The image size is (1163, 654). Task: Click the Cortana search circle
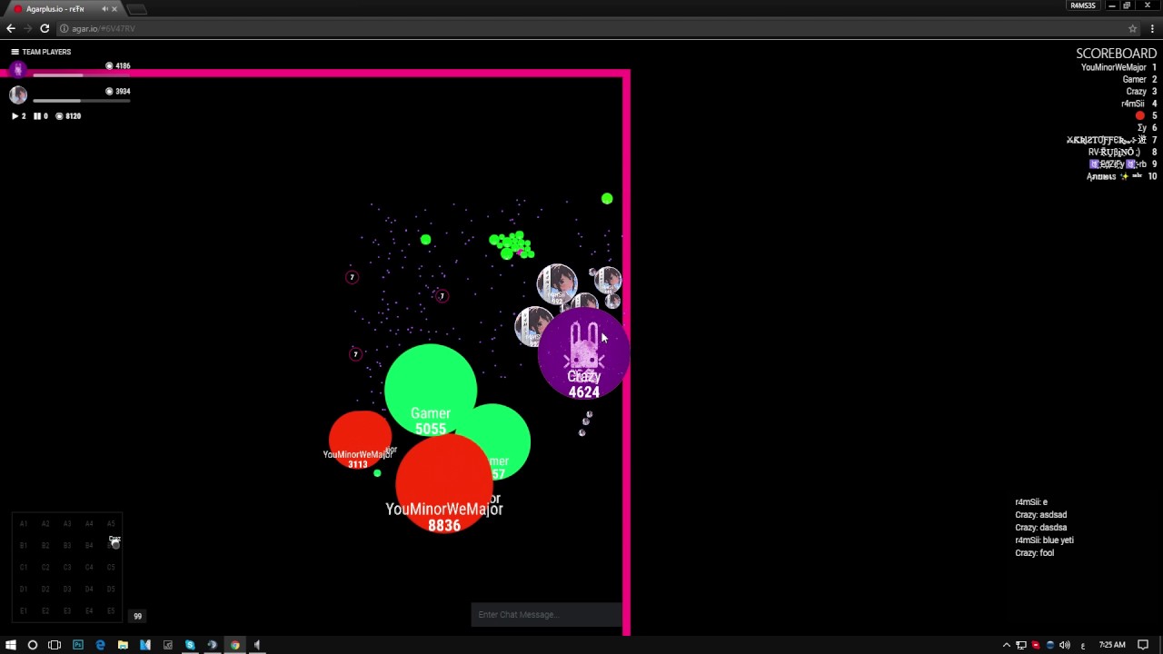pyautogui.click(x=33, y=645)
